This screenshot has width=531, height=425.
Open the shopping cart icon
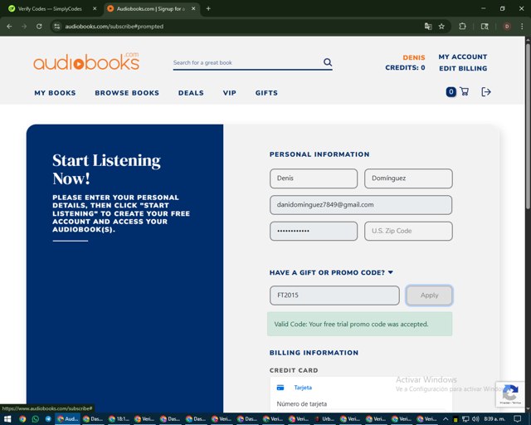click(465, 91)
